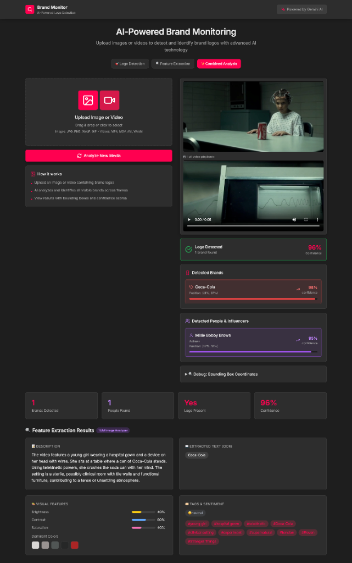The width and height of the screenshot is (352, 563).
Task: Click the #clinical setting tag
Action: [201, 532]
